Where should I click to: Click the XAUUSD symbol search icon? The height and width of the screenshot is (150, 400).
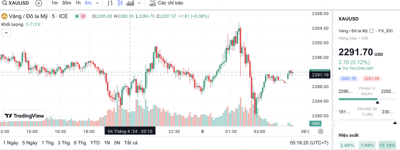5,3
